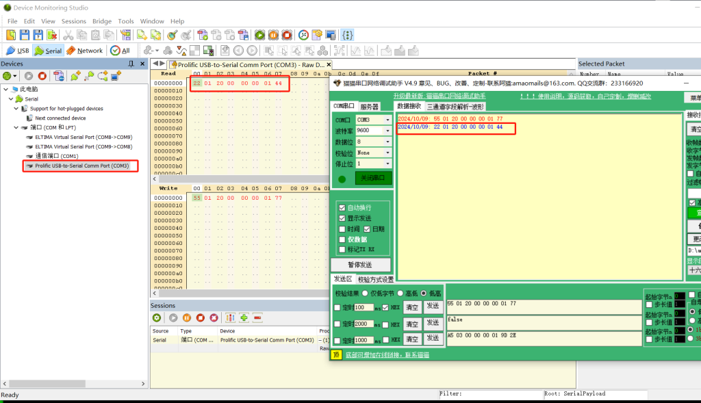
Task: Click Sessions red minus icon
Action: tap(257, 317)
